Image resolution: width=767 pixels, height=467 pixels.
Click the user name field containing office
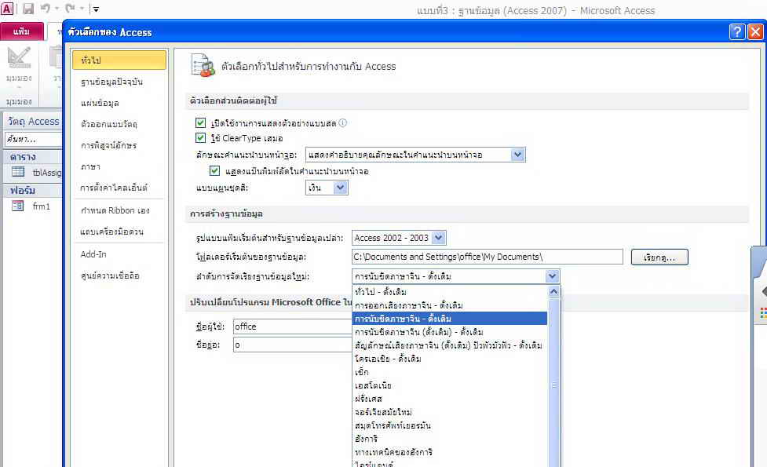(x=293, y=327)
